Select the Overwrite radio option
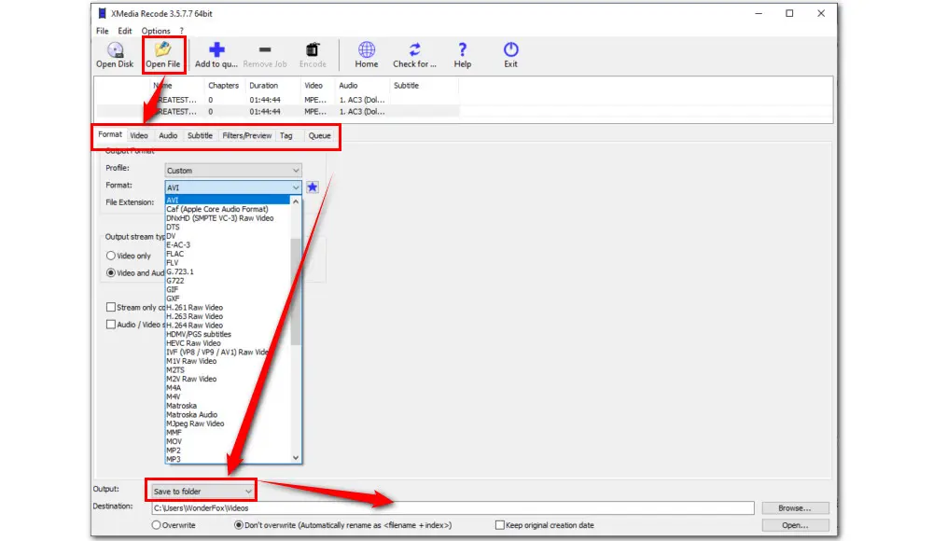 [157, 525]
